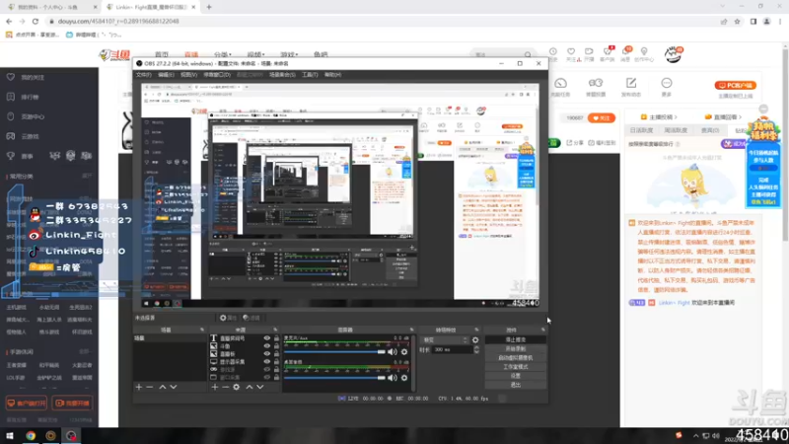Click Stop Streaming button in OBS controls
The height and width of the screenshot is (444, 789).
515,339
